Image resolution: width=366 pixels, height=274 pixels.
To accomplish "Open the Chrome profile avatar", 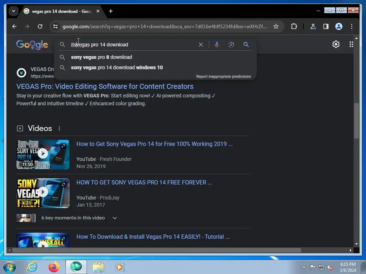I will pyautogui.click(x=339, y=26).
